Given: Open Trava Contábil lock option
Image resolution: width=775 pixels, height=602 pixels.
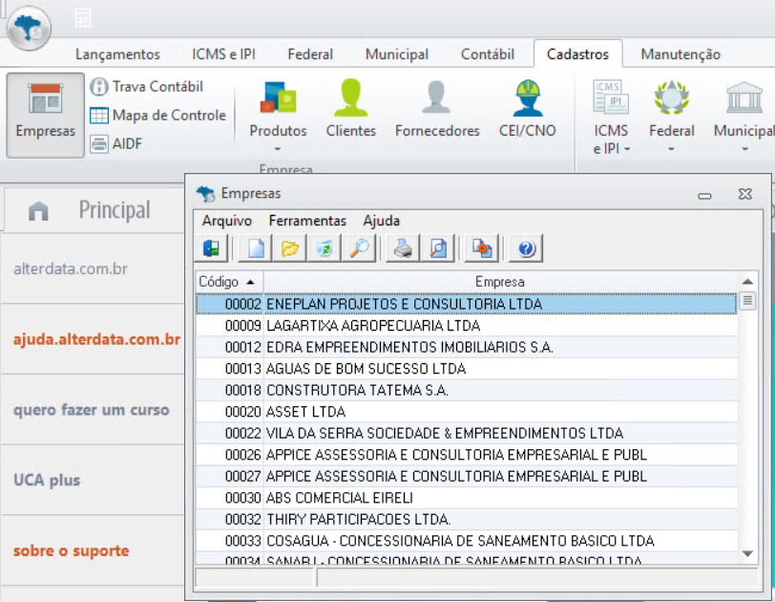Looking at the screenshot, I should [x=147, y=87].
